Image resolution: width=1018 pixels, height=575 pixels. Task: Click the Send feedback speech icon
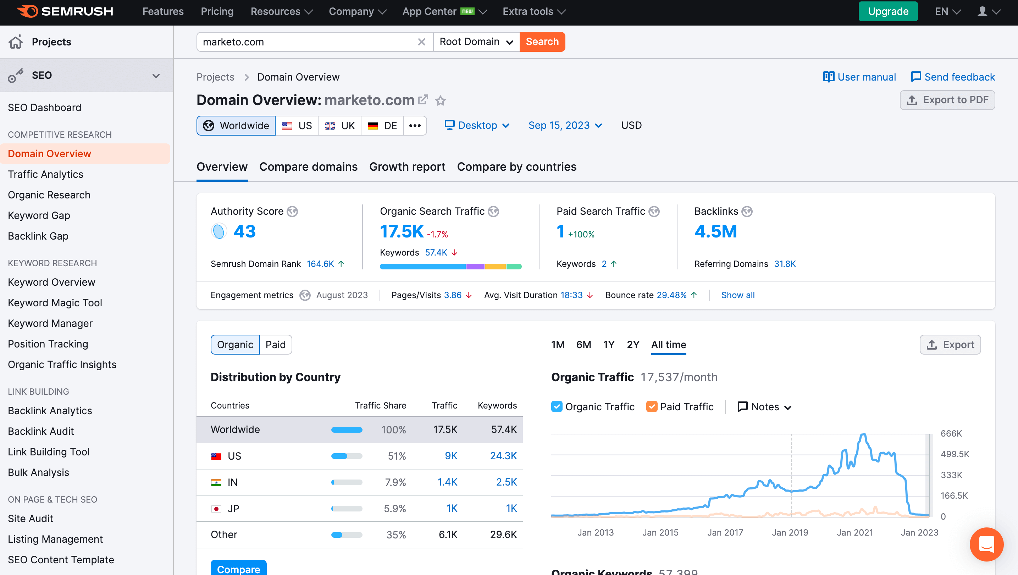click(915, 77)
